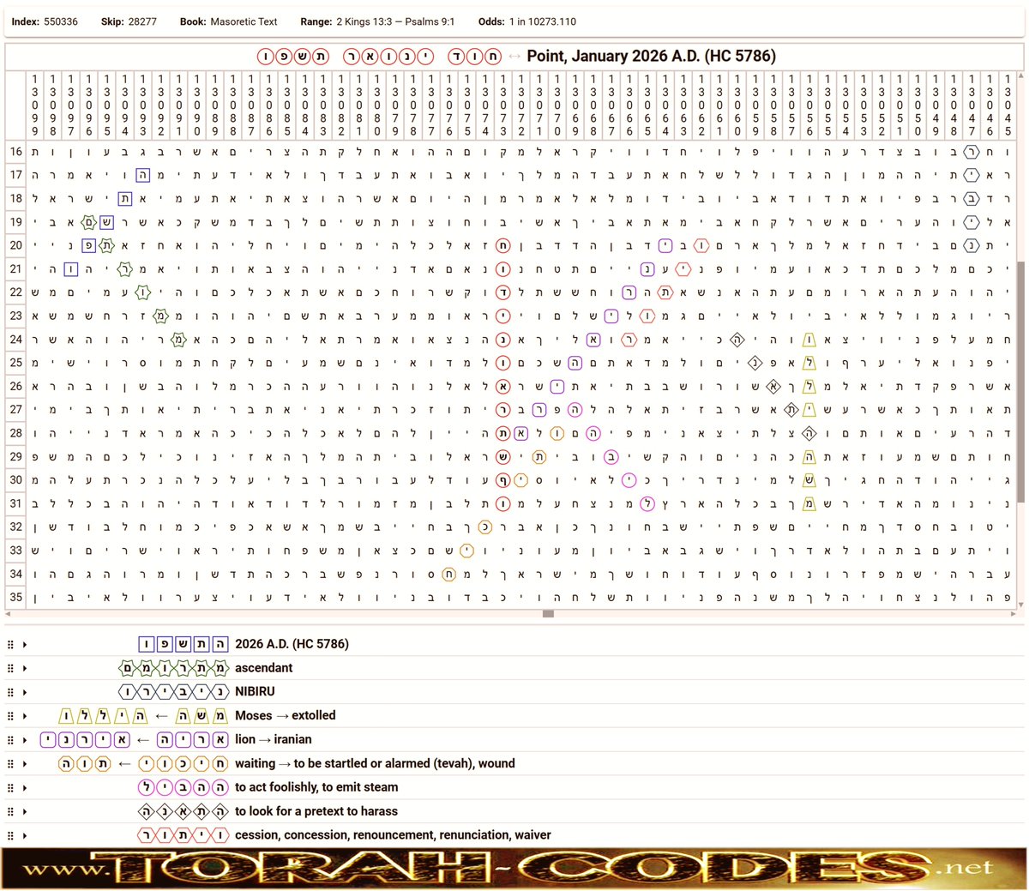
Task: Click the horizontal resize grip below matrix
Action: coord(548,614)
